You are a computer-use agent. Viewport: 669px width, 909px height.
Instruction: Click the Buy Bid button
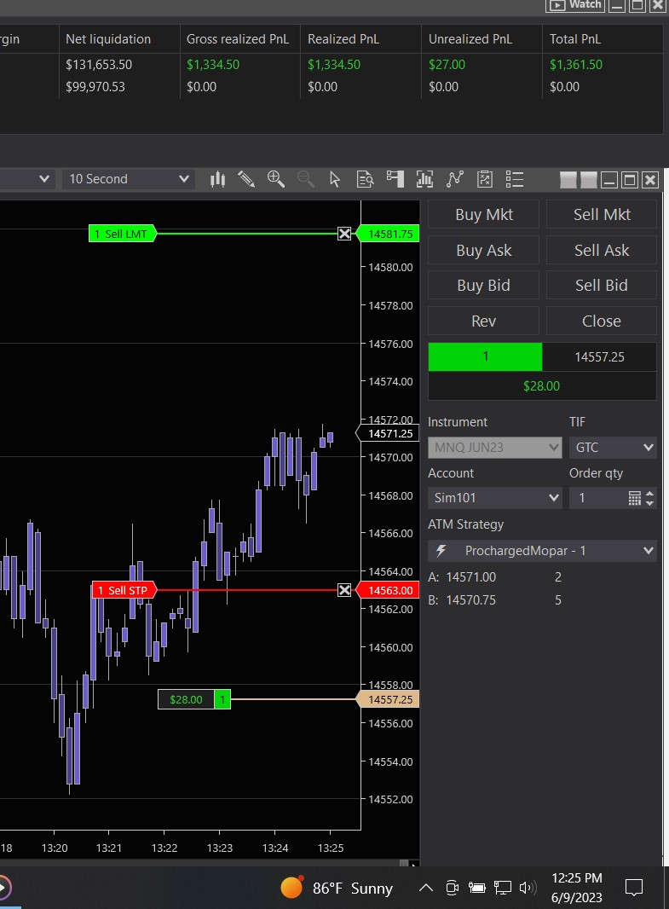(484, 285)
